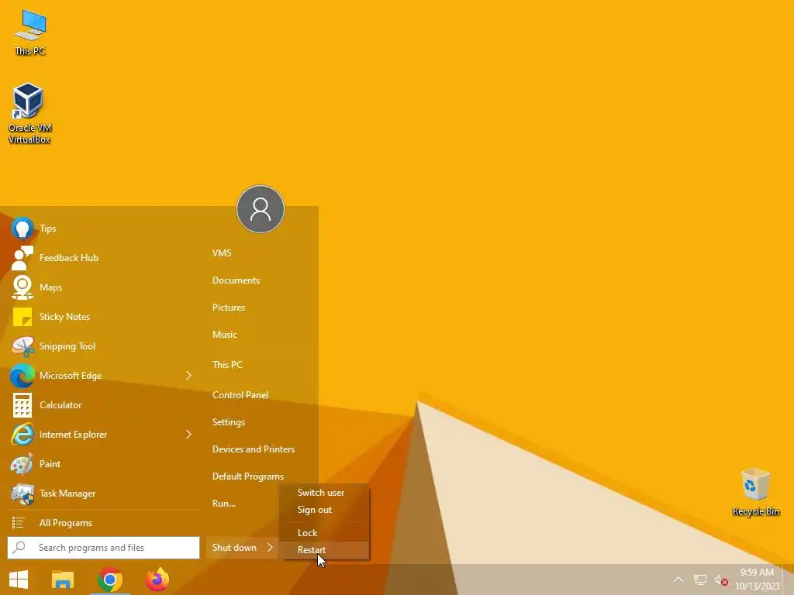Click the Microsoft Edge icon
Viewport: 794px width, 595px height.
(22, 376)
